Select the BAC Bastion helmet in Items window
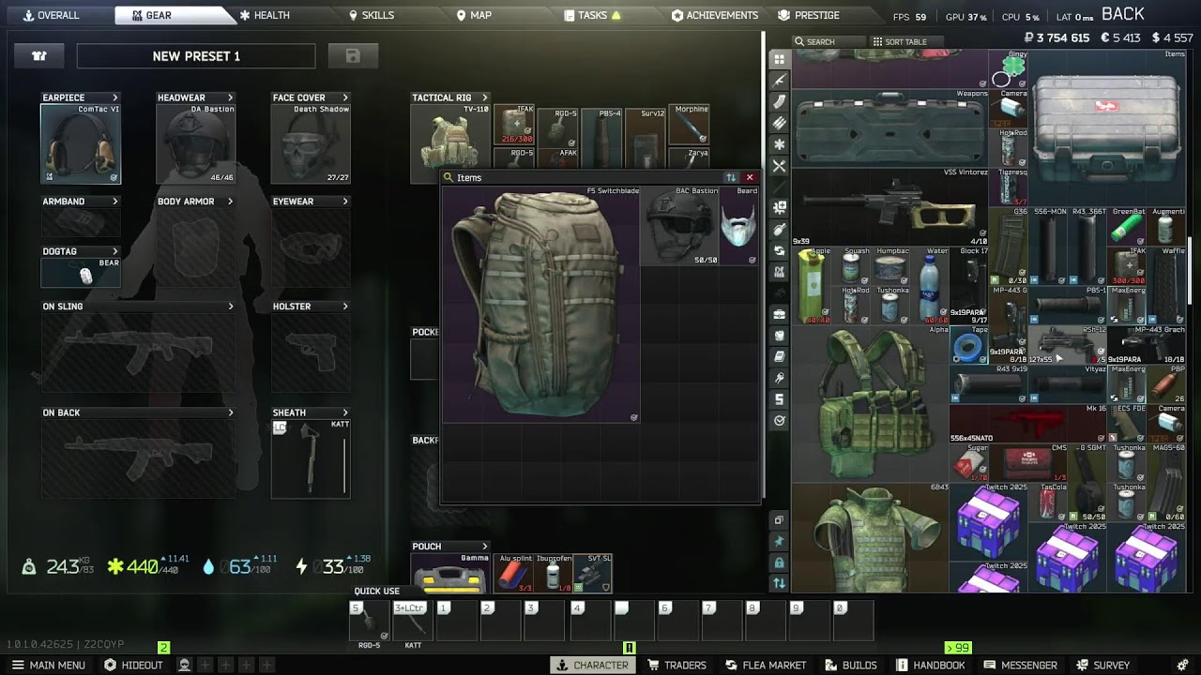The height and width of the screenshot is (675, 1201). click(x=679, y=226)
